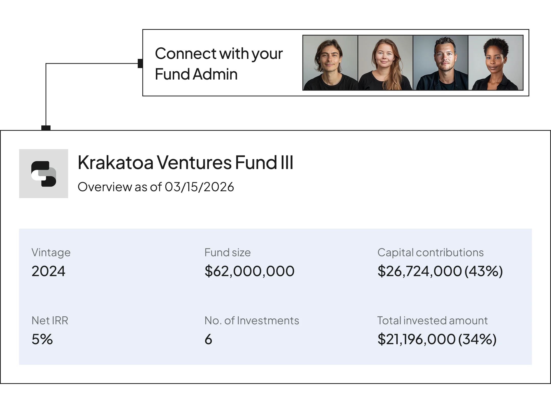Click the Net IRR 5% value

42,339
